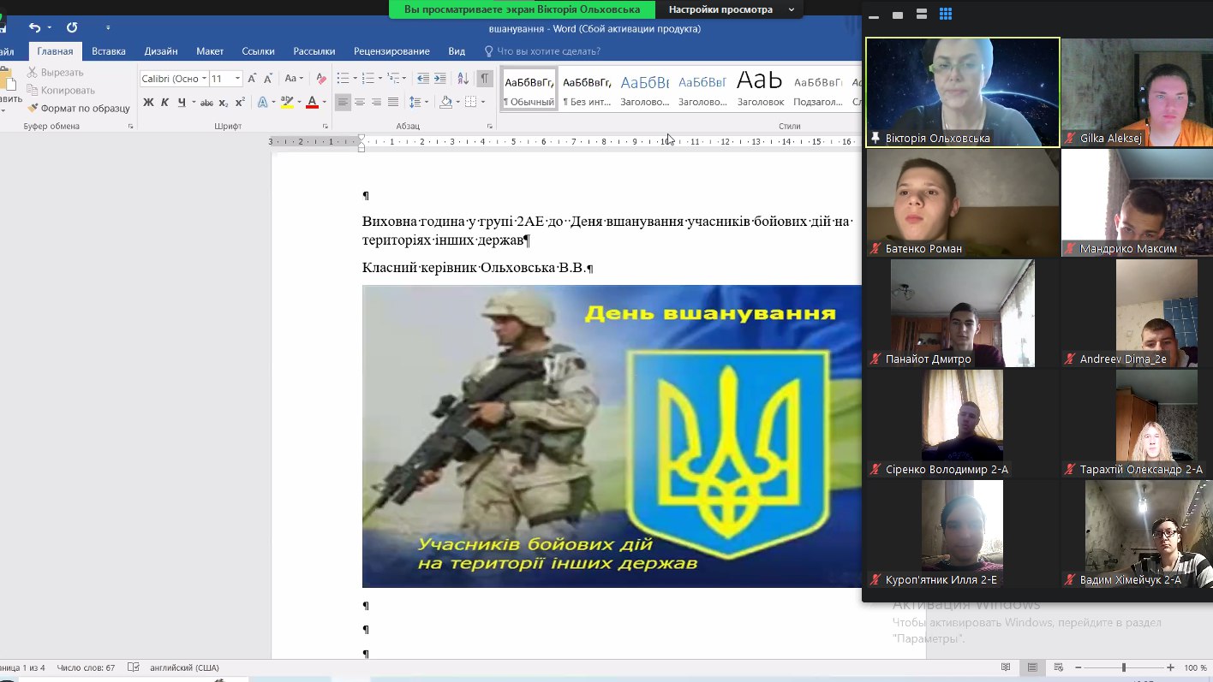The image size is (1213, 682).
Task: Apply the Подзаголовок style
Action: (x=818, y=89)
